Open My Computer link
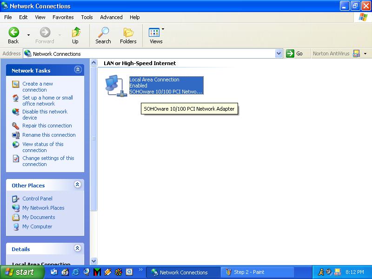 tap(37, 226)
